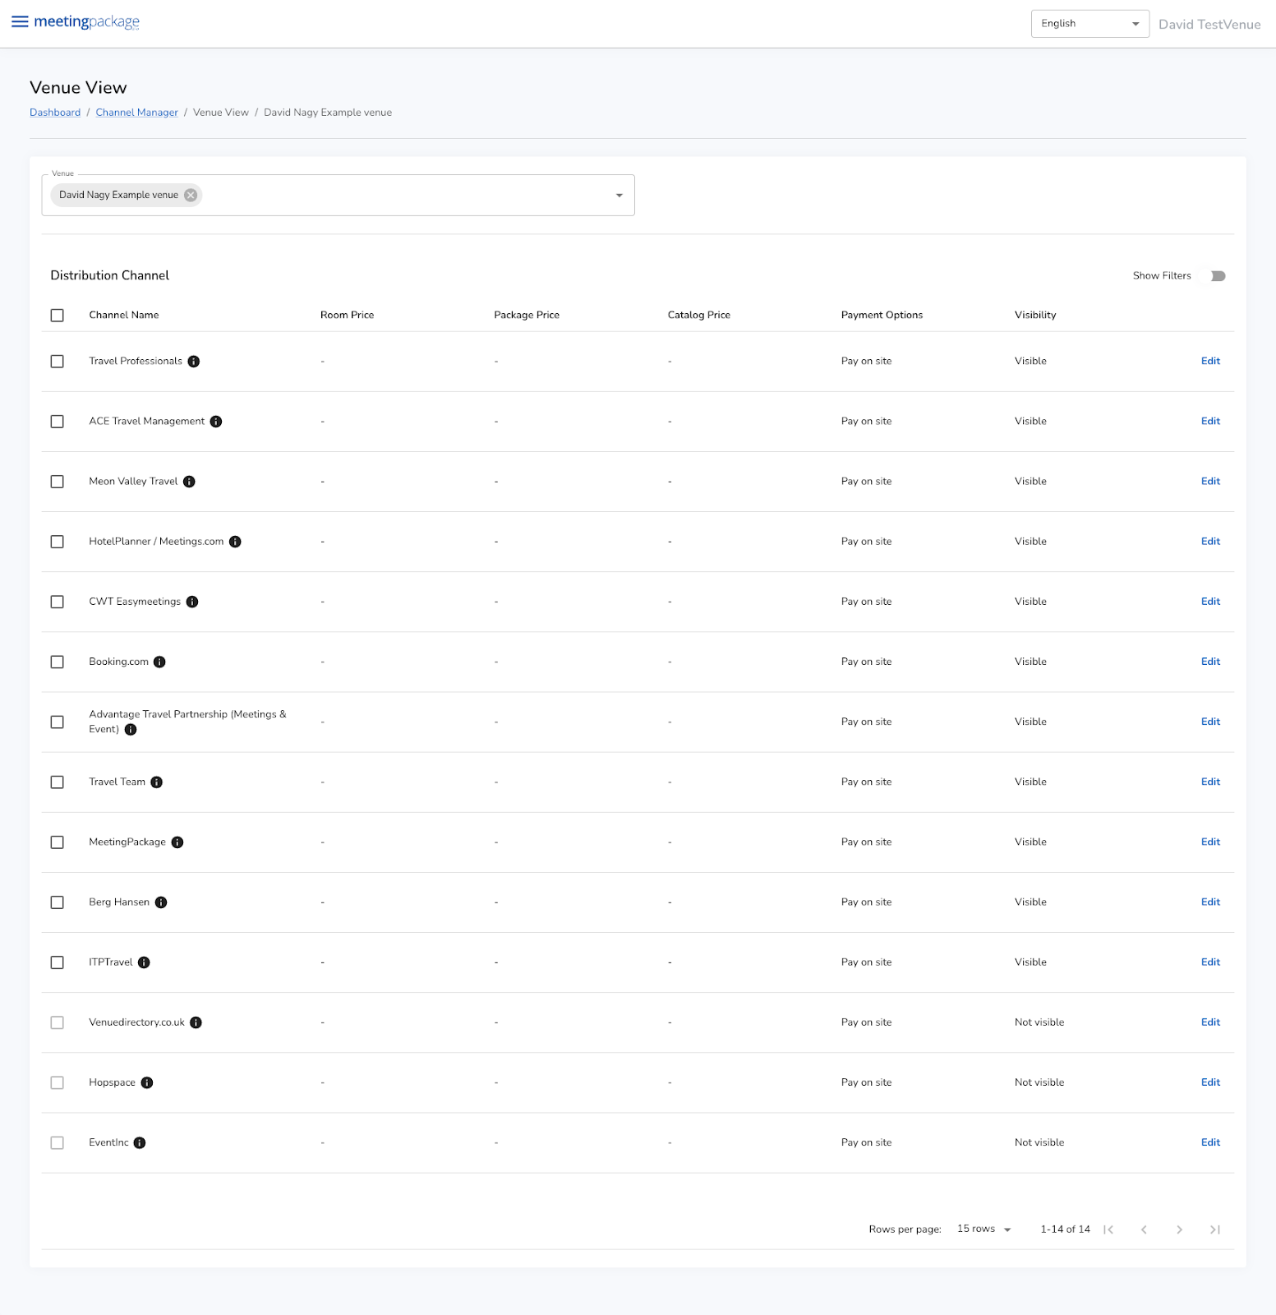Click the Visibility column header

coord(1035,315)
